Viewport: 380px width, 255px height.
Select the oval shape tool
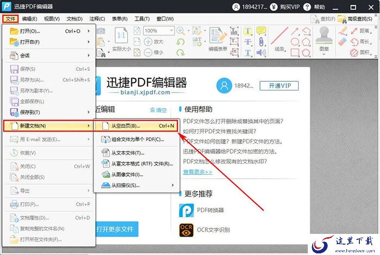point(295,42)
